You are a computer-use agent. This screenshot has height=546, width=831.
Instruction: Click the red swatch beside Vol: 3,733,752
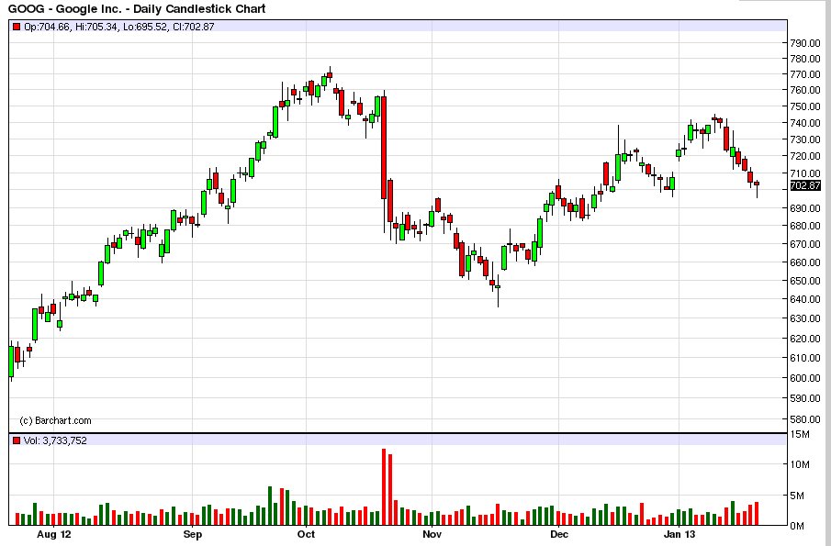click(x=17, y=440)
